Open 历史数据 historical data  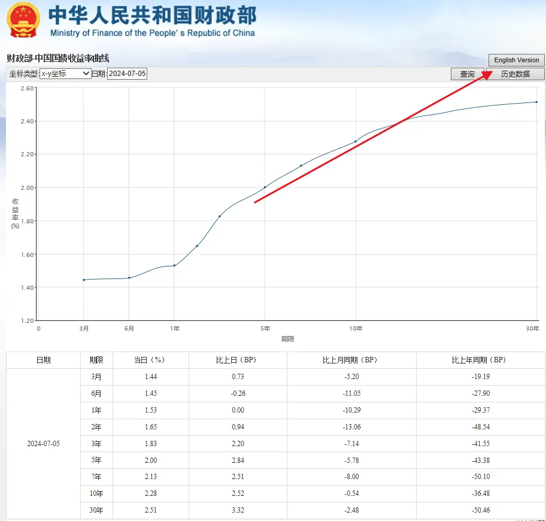coord(515,74)
